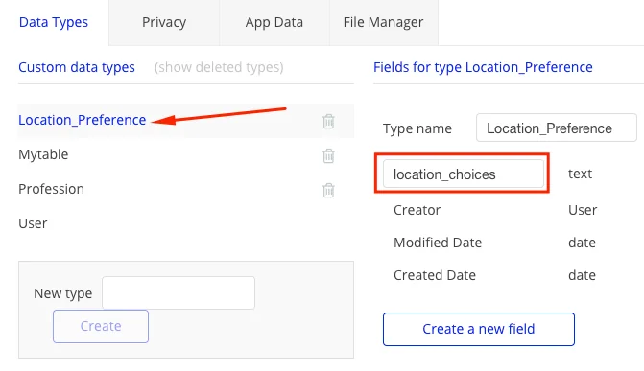Click the Custom data types heading
This screenshot has width=644, height=371.
77,67
